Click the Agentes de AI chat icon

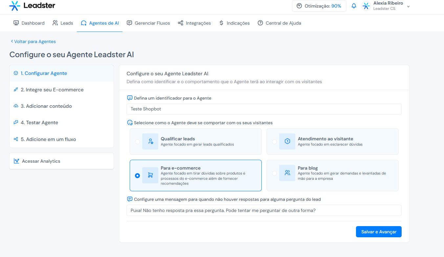[x=84, y=23]
